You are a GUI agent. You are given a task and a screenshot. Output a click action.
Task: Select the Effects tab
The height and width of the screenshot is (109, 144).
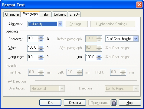[x=74, y=14]
